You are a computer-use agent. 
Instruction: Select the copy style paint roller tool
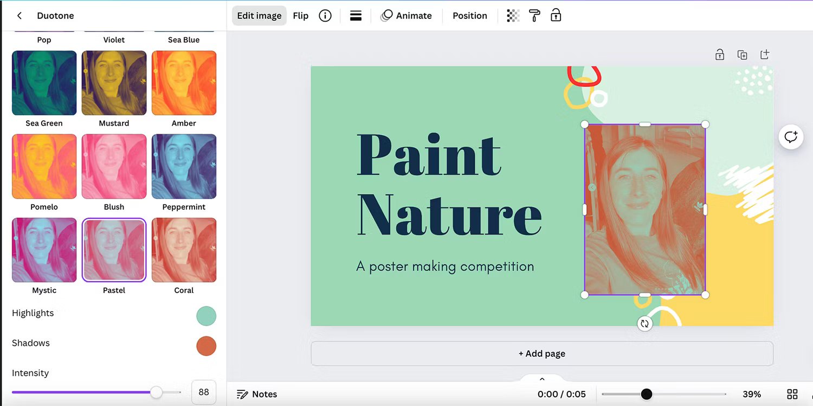coord(534,16)
